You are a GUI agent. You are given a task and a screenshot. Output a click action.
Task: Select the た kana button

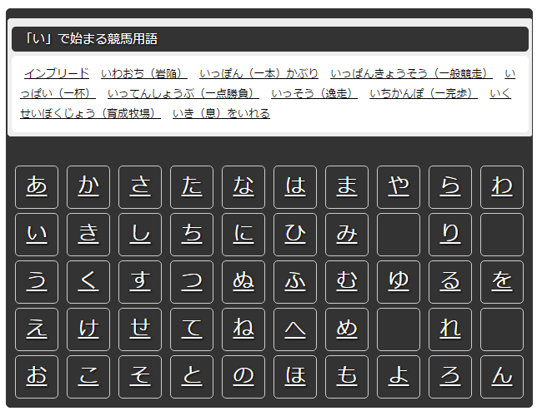click(192, 187)
